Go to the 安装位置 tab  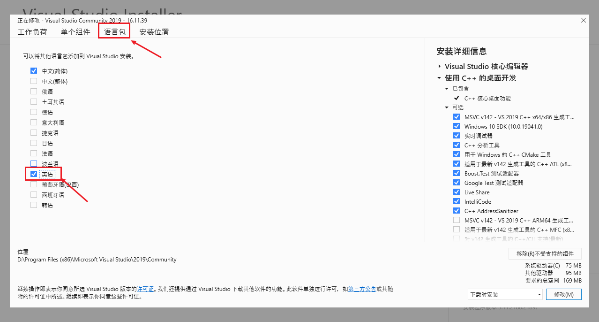(x=154, y=32)
